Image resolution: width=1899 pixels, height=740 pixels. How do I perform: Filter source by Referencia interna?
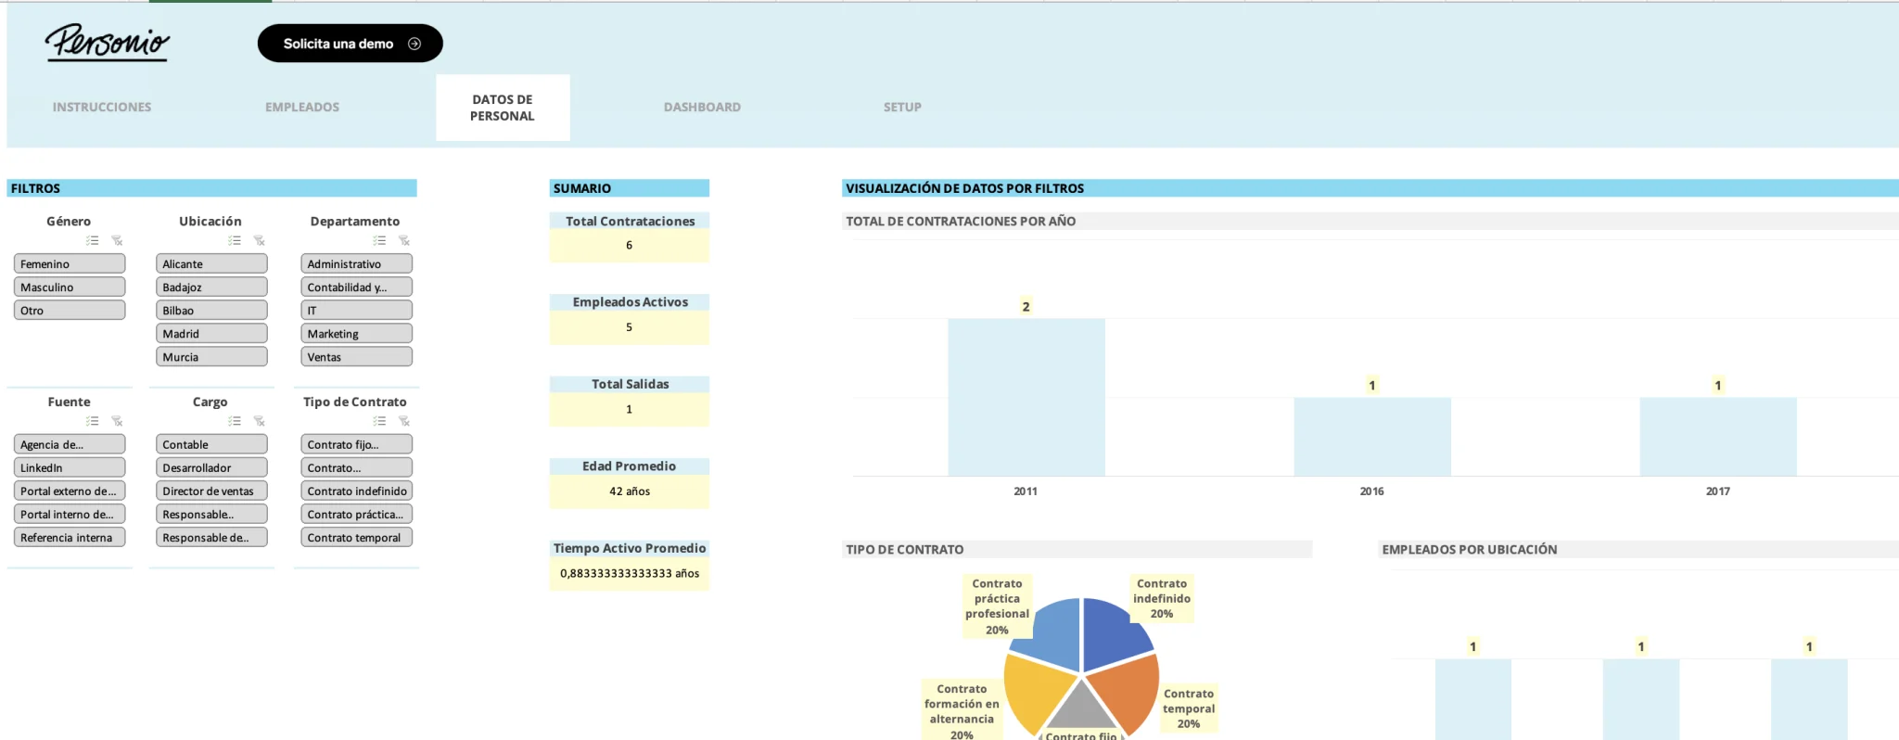70,538
